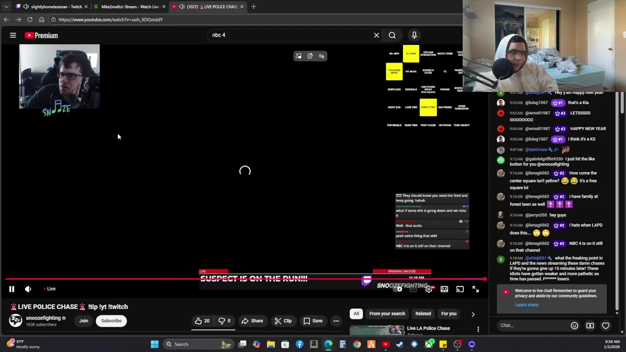Dislike the video
This screenshot has width=626, height=352.
coord(224,321)
